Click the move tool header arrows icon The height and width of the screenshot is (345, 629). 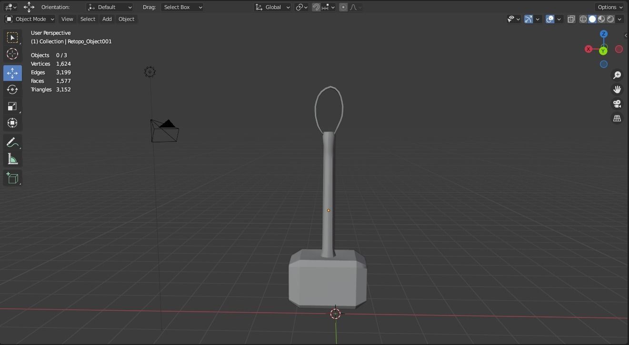pos(29,7)
